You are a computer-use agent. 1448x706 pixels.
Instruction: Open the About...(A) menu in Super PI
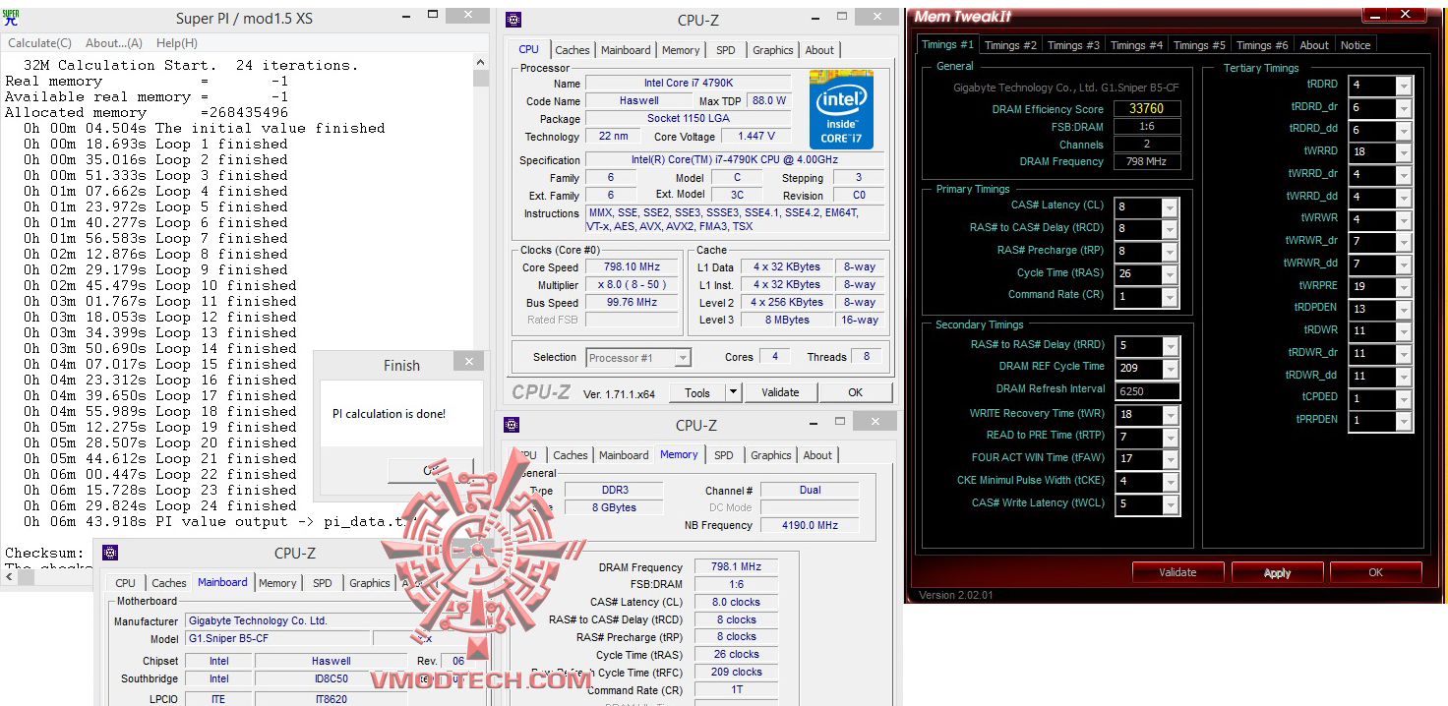click(114, 43)
